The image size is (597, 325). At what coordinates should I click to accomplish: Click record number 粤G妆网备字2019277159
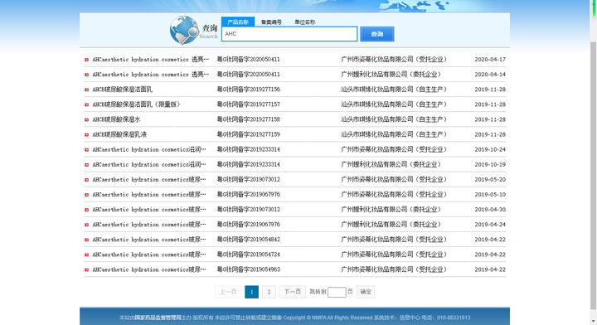pos(248,134)
